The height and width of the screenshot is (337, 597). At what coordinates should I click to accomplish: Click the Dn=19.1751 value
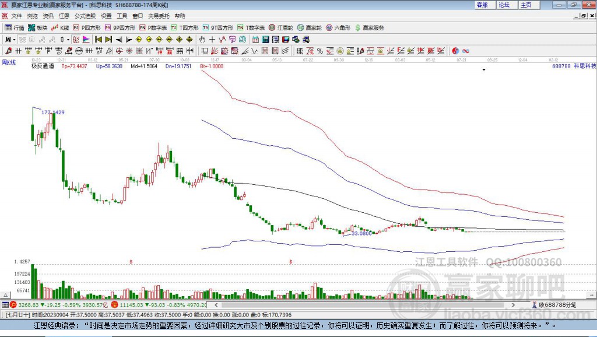coord(178,66)
